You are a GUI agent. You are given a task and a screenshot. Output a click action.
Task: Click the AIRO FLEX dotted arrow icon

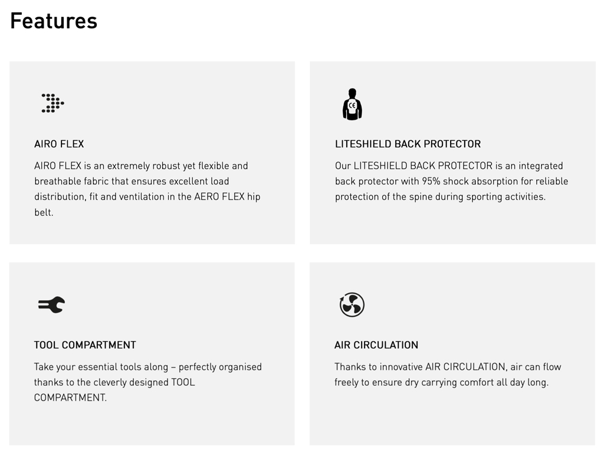coord(52,103)
